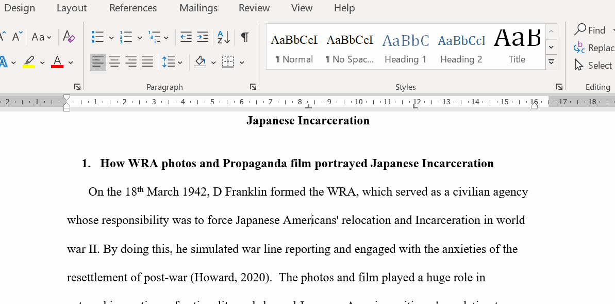The height and width of the screenshot is (304, 615).
Task: Open the Help tab
Action: pyautogui.click(x=344, y=8)
